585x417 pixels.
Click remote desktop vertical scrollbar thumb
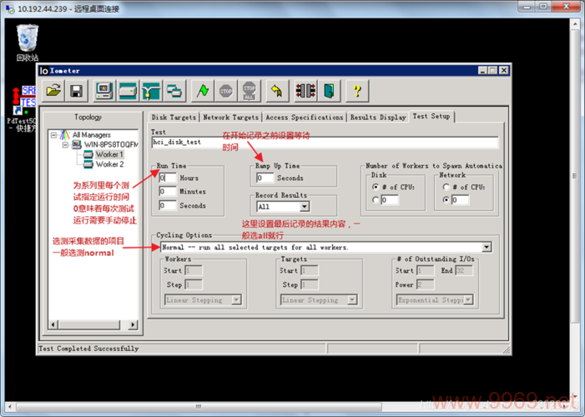575,176
